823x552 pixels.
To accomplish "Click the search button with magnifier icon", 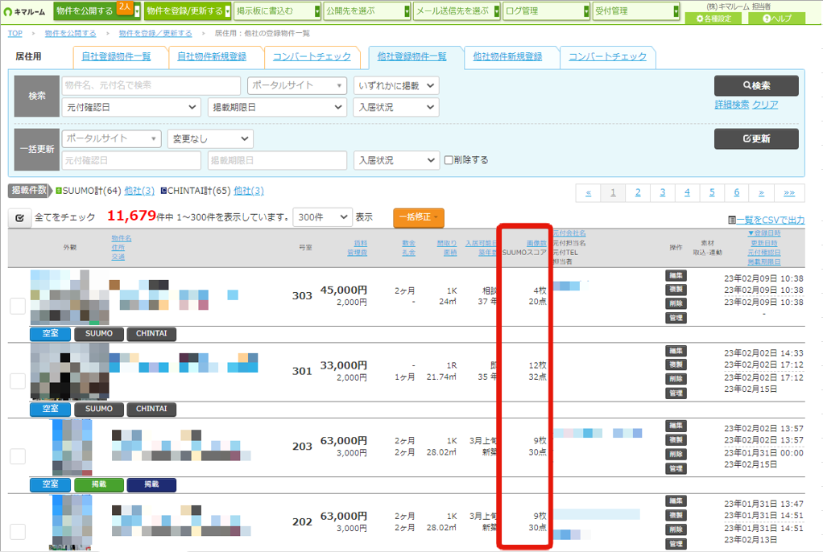I will click(x=756, y=85).
